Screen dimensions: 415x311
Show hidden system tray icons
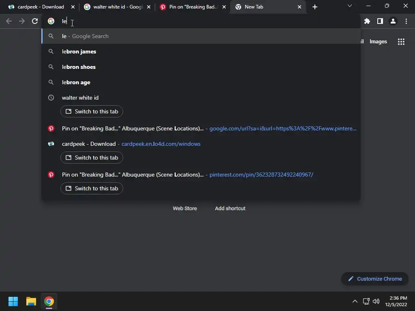[355, 301]
